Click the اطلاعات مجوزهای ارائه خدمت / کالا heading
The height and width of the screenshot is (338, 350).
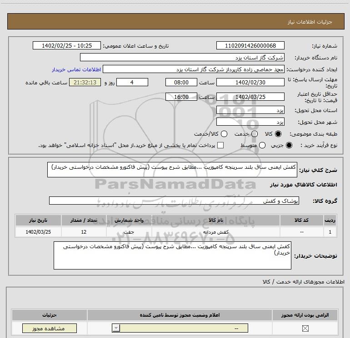pos(303,282)
